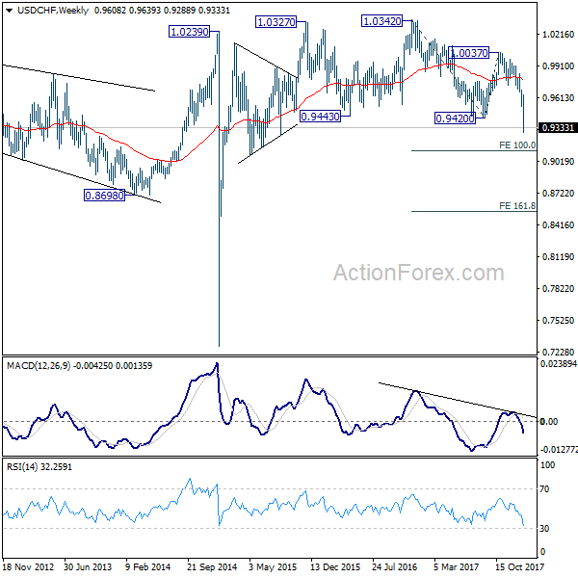Select the 0.94200 price label
The width and height of the screenshot is (578, 578).
click(x=456, y=118)
